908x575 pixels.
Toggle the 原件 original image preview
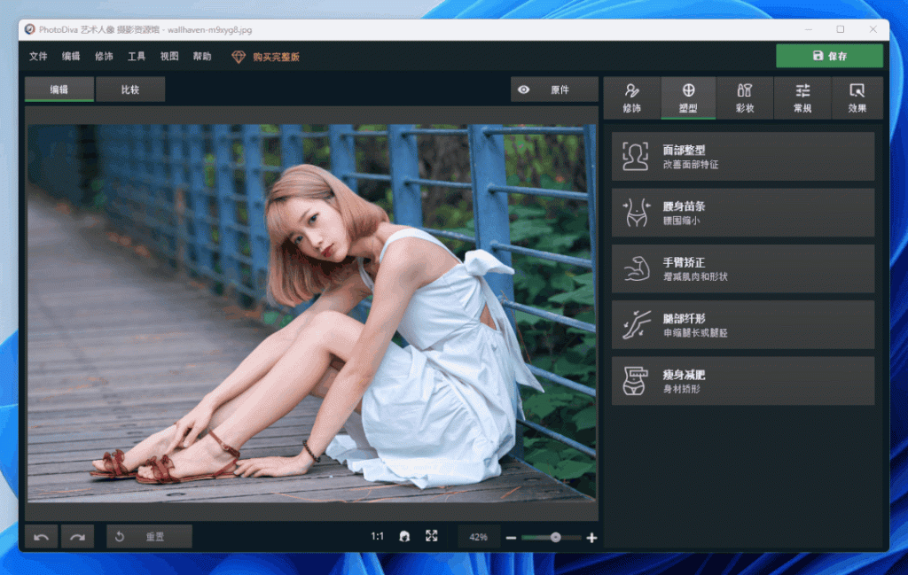pos(553,89)
